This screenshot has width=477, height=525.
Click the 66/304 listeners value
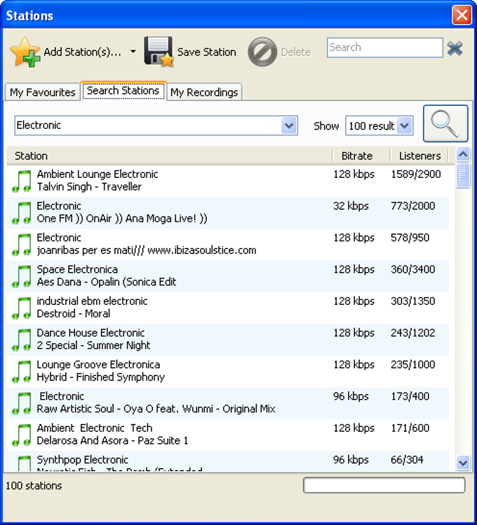(x=407, y=460)
